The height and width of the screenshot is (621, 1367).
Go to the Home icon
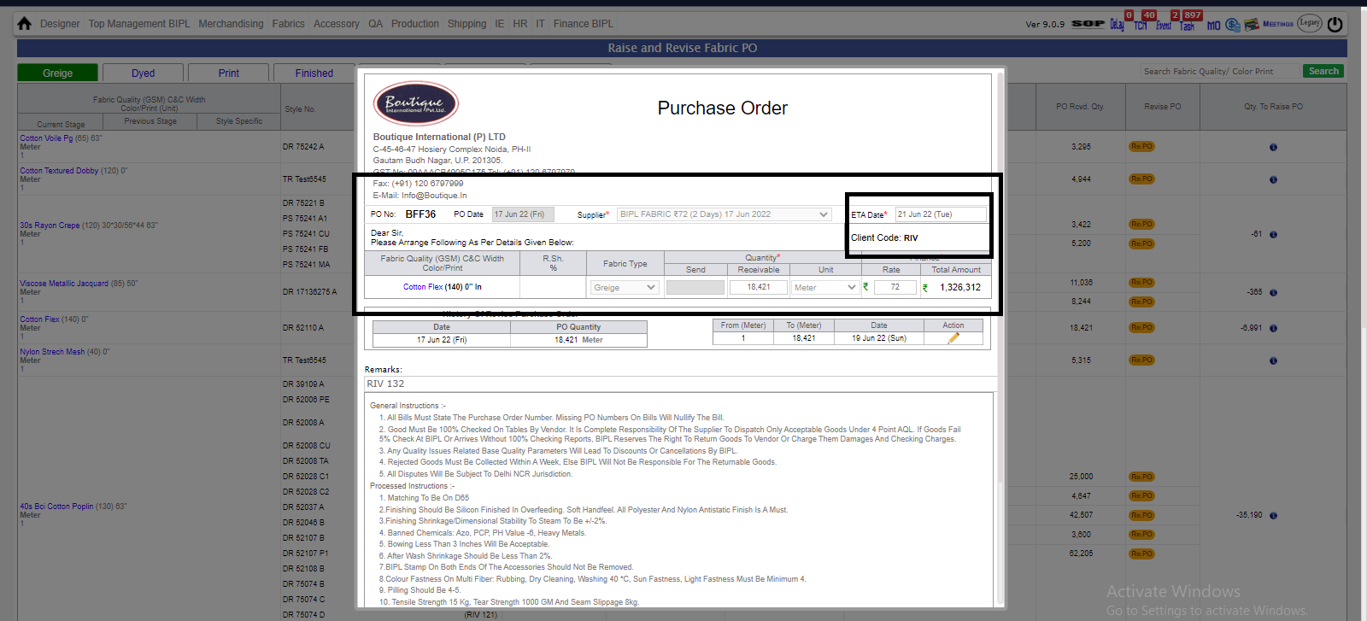24,24
